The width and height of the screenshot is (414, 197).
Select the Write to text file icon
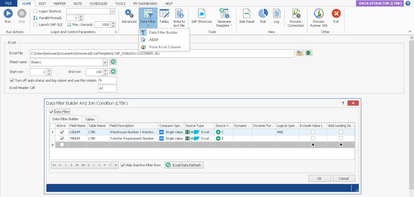(179, 14)
